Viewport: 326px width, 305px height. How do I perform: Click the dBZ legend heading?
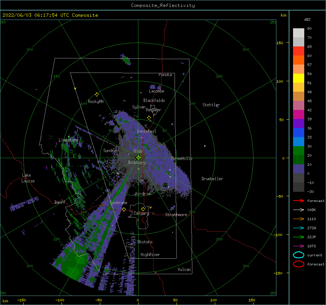coord(307,19)
